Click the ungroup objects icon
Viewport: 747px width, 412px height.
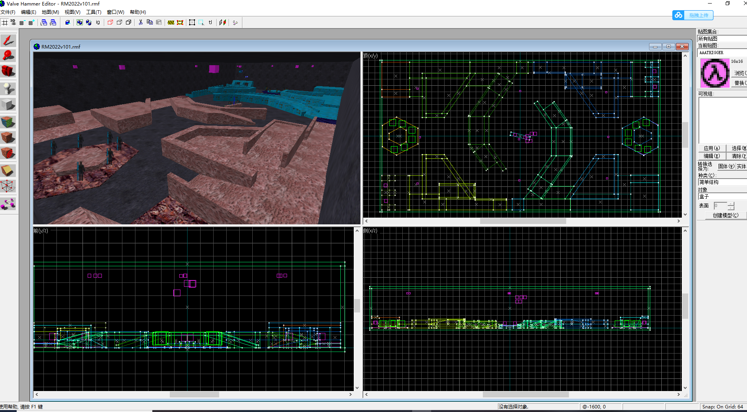pyautogui.click(x=89, y=23)
